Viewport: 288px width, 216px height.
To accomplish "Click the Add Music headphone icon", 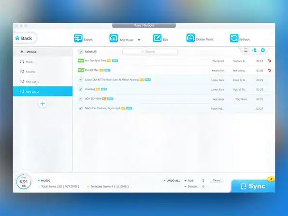I will point(114,38).
